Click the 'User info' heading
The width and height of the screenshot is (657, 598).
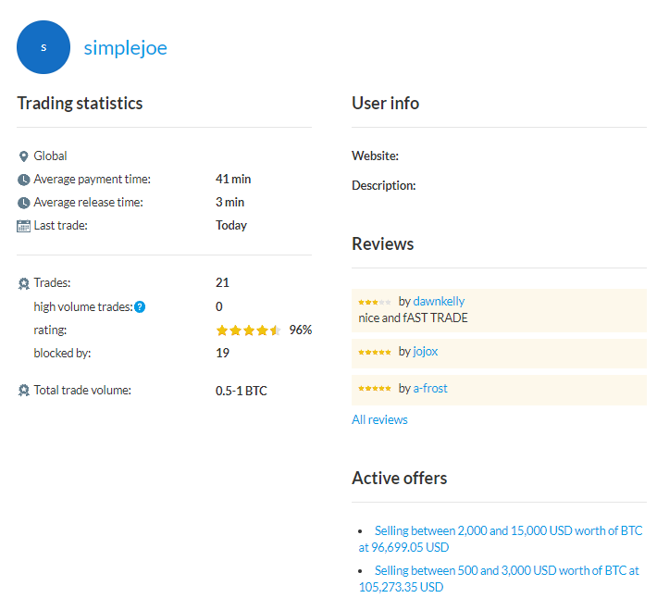[386, 104]
